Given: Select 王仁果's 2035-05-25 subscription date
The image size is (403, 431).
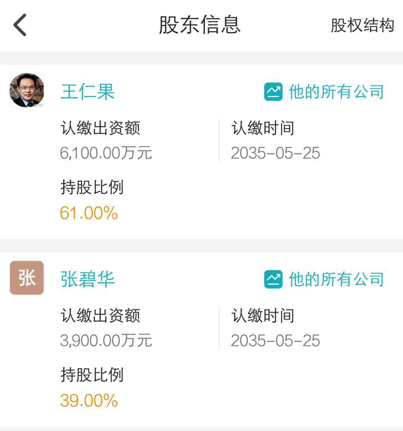Looking at the screenshot, I should 275,153.
